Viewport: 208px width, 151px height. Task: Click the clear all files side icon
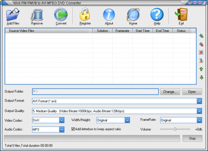[201, 52]
